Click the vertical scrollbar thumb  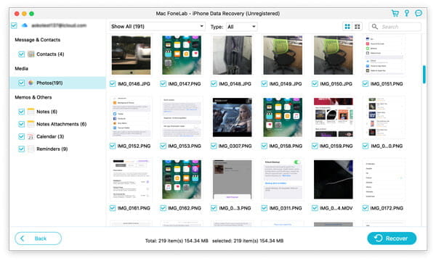[424, 75]
